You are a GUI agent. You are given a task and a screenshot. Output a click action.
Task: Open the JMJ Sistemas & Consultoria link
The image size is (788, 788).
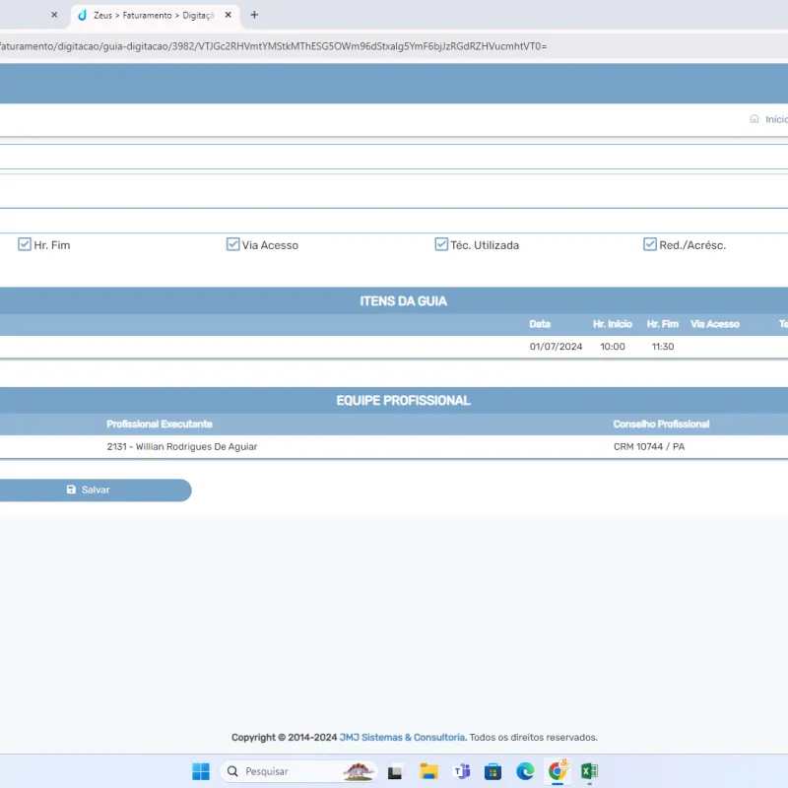point(402,737)
